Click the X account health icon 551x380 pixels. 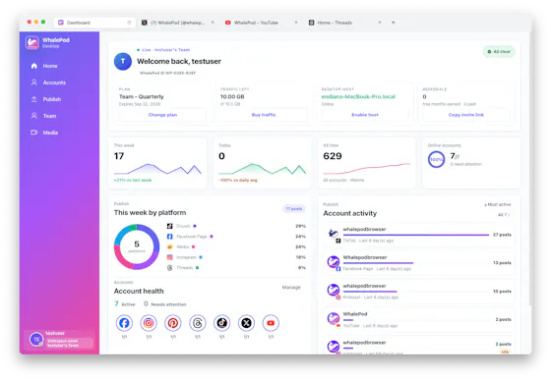pyautogui.click(x=246, y=323)
